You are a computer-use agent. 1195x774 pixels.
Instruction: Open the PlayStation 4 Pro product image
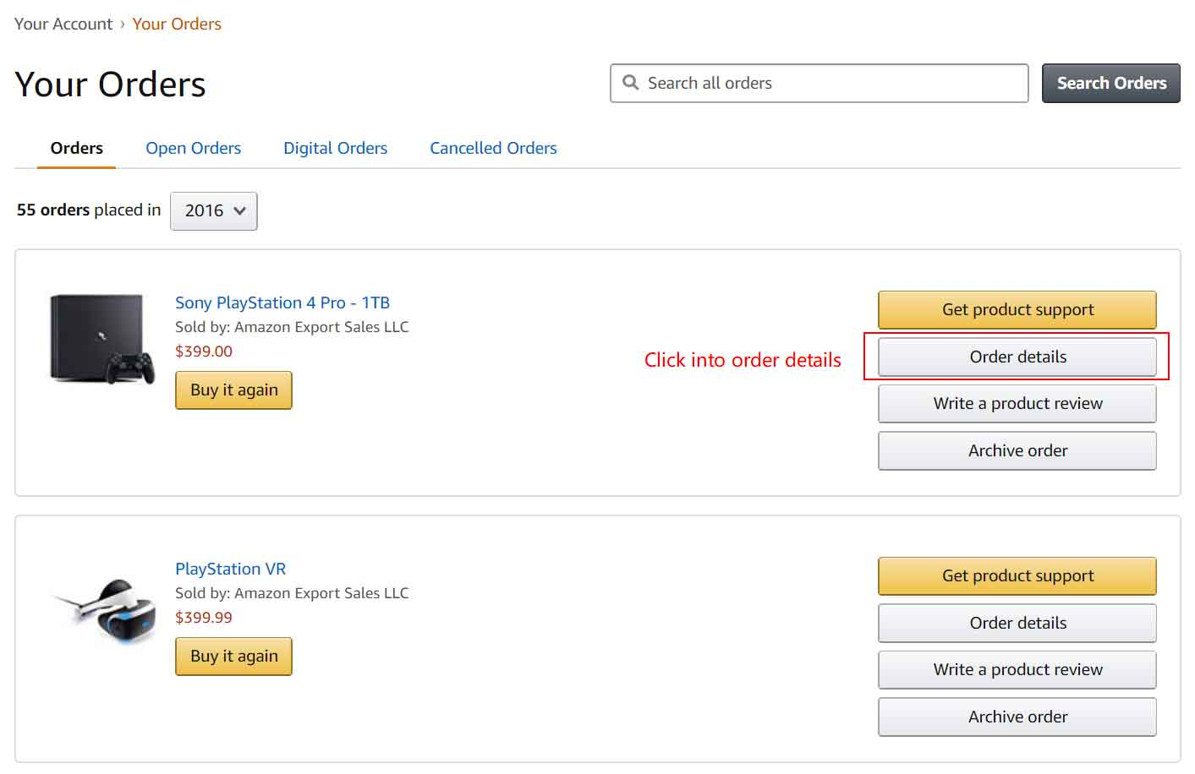coord(102,339)
